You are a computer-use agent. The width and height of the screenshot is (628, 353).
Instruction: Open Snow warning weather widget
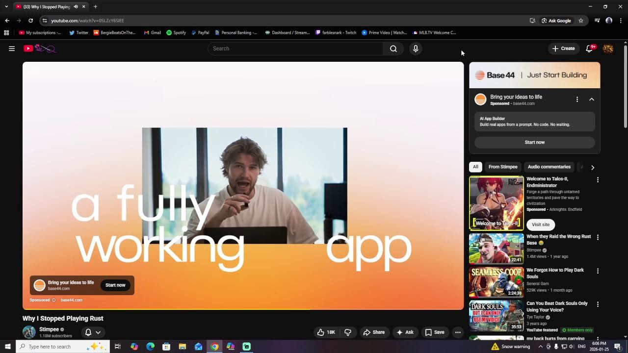[510, 347]
